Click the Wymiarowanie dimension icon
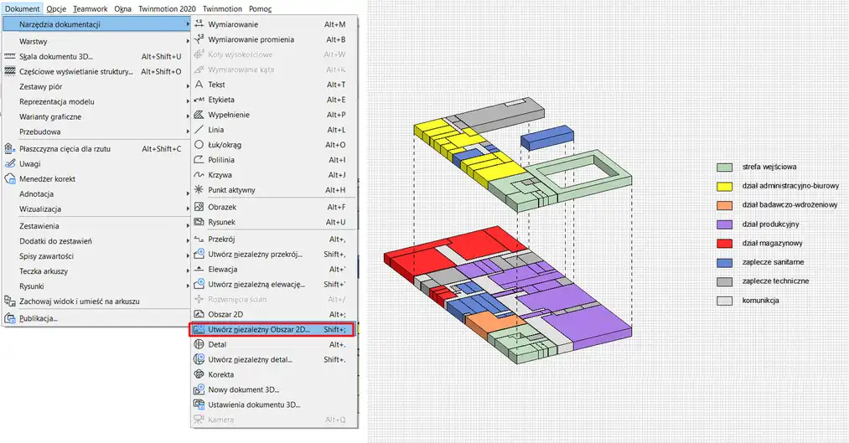 (199, 24)
